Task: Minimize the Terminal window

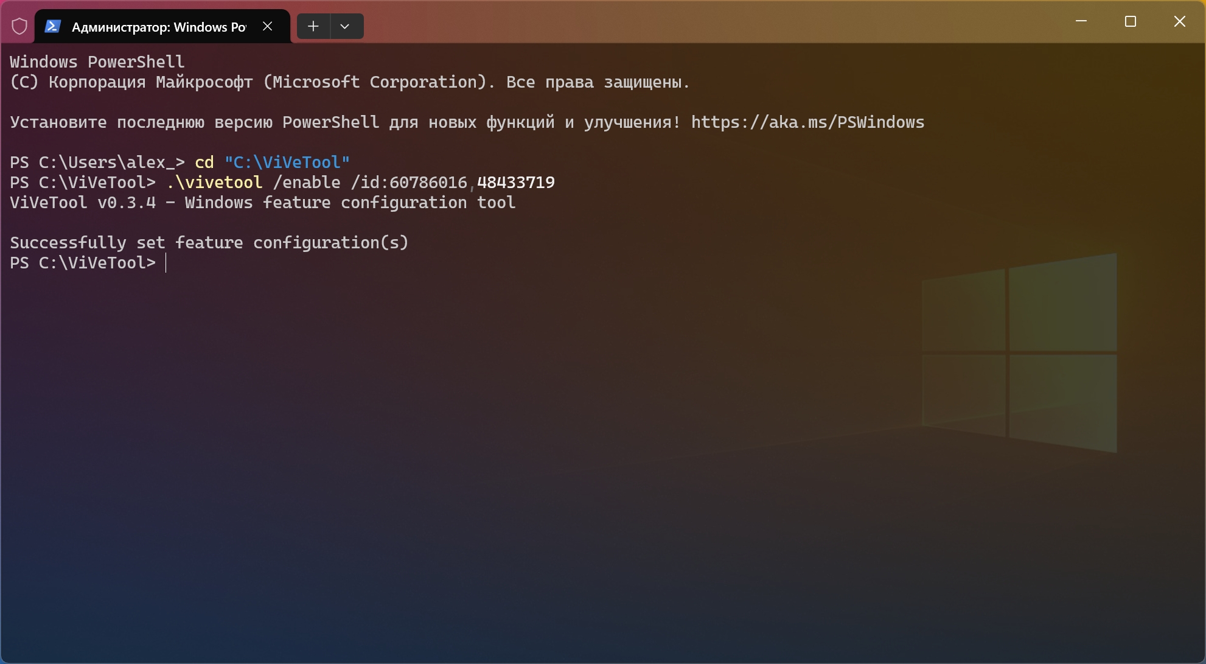Action: click(x=1081, y=21)
